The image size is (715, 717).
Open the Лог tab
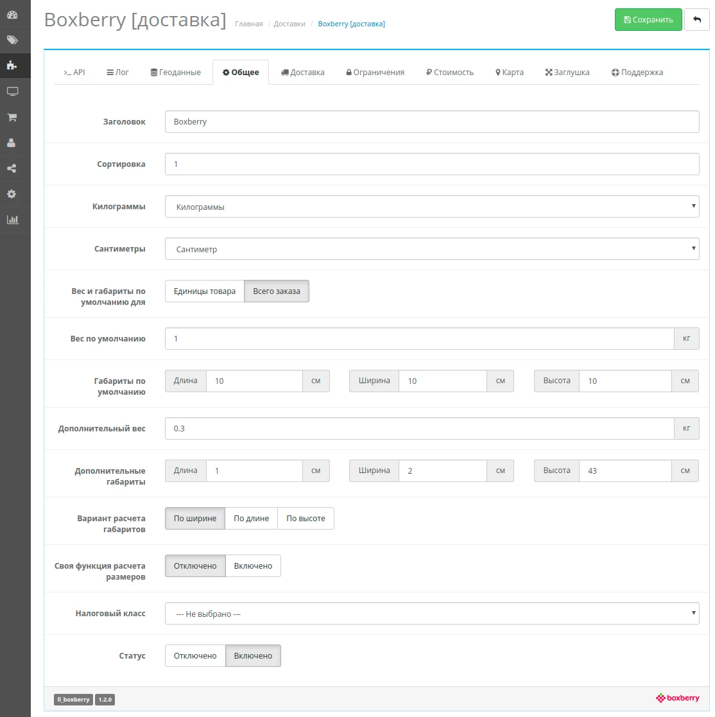(117, 73)
